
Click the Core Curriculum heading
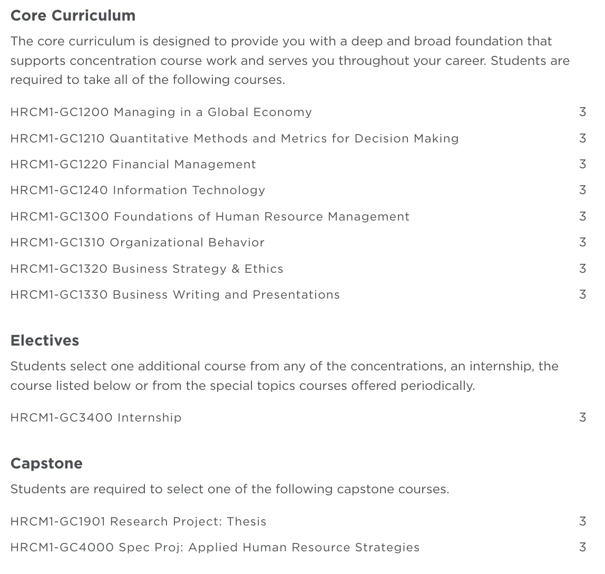tap(73, 16)
